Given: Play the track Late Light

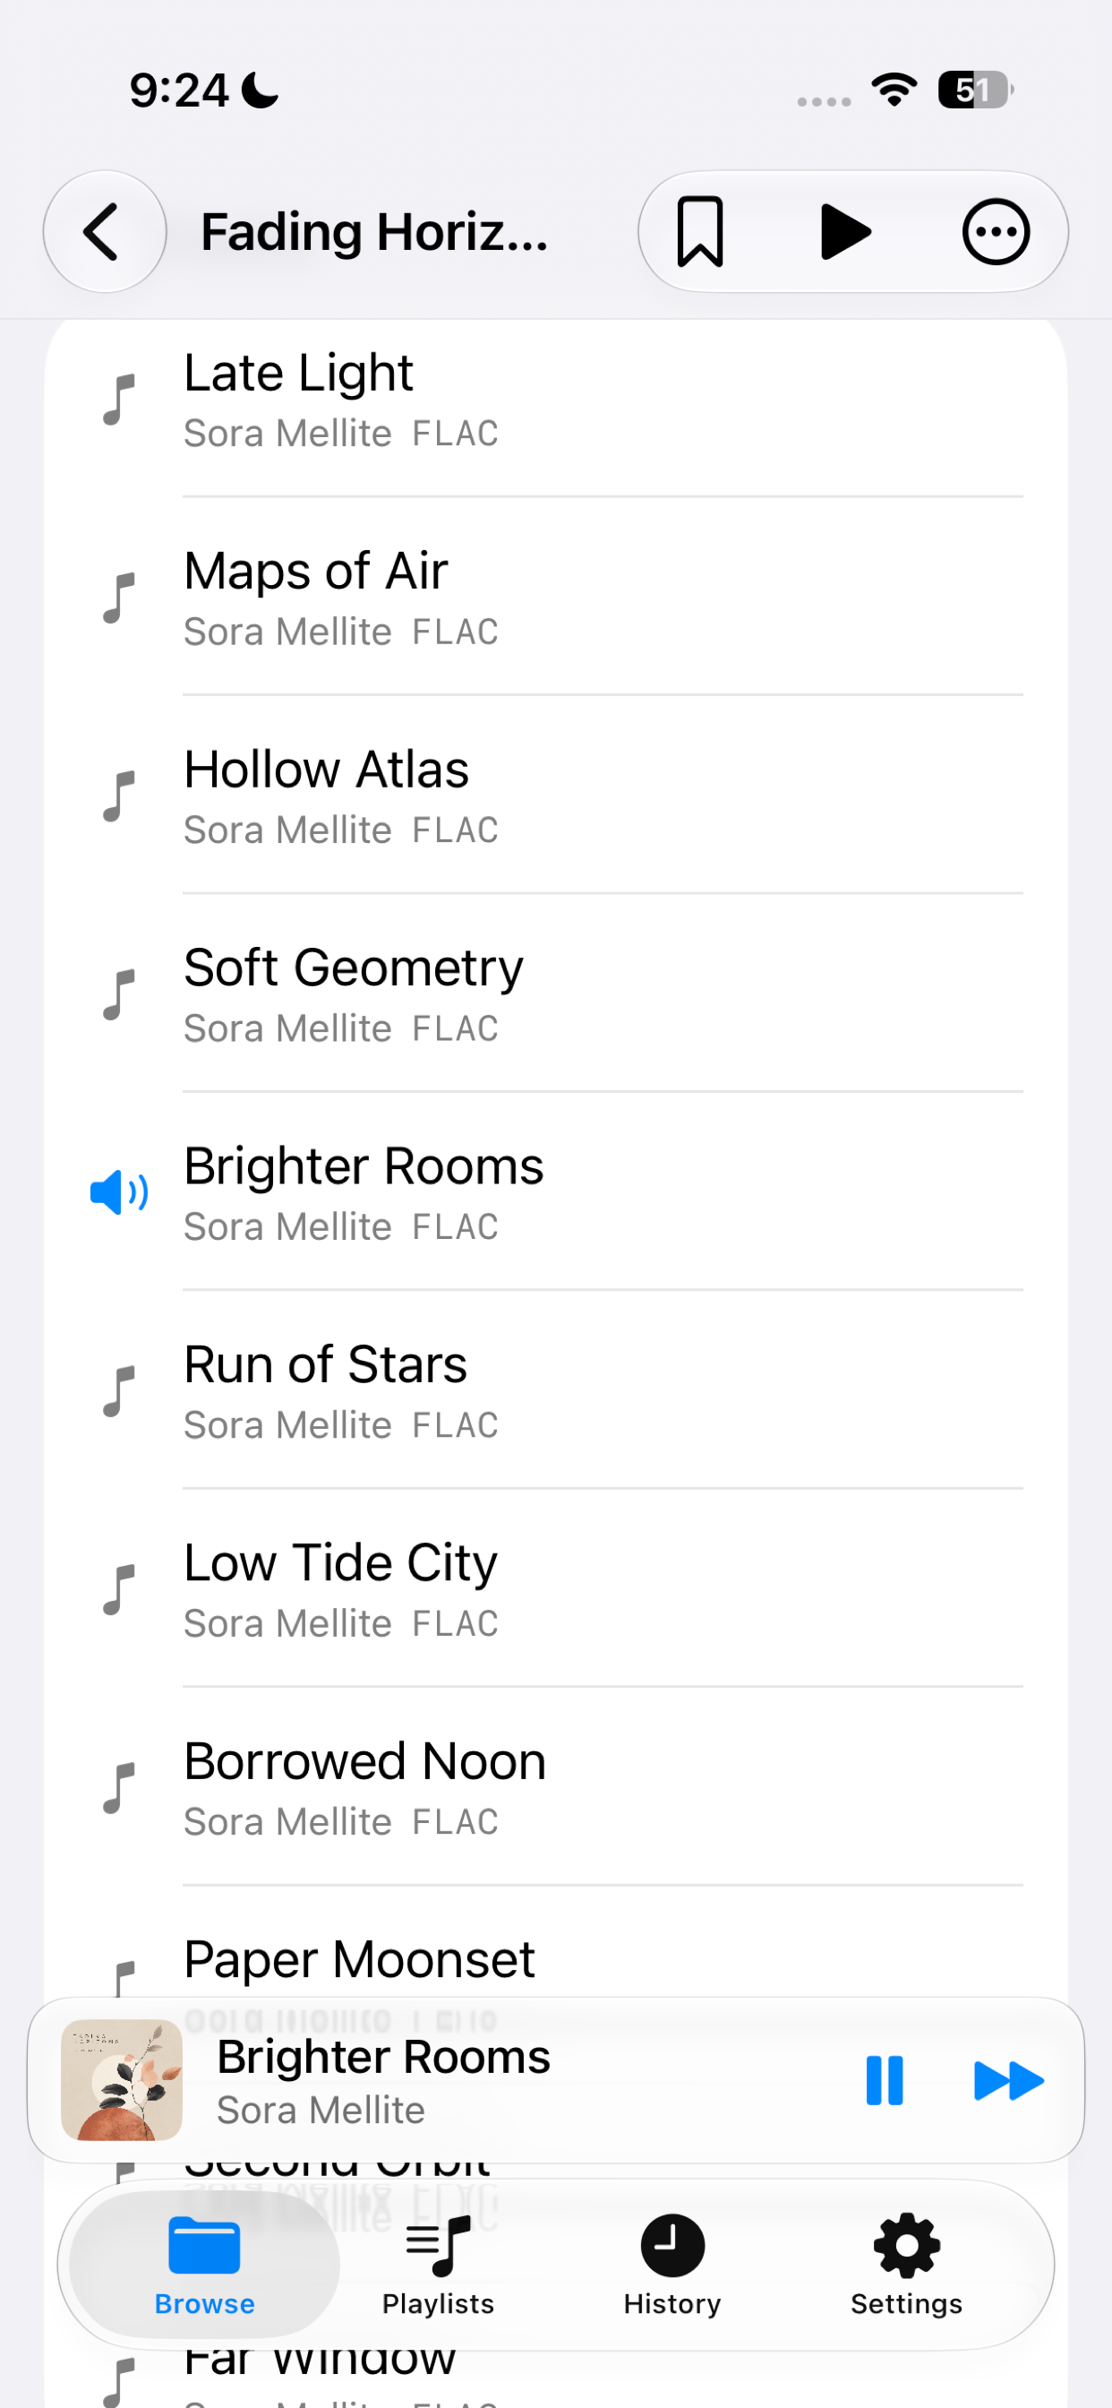Looking at the screenshot, I should coord(556,400).
